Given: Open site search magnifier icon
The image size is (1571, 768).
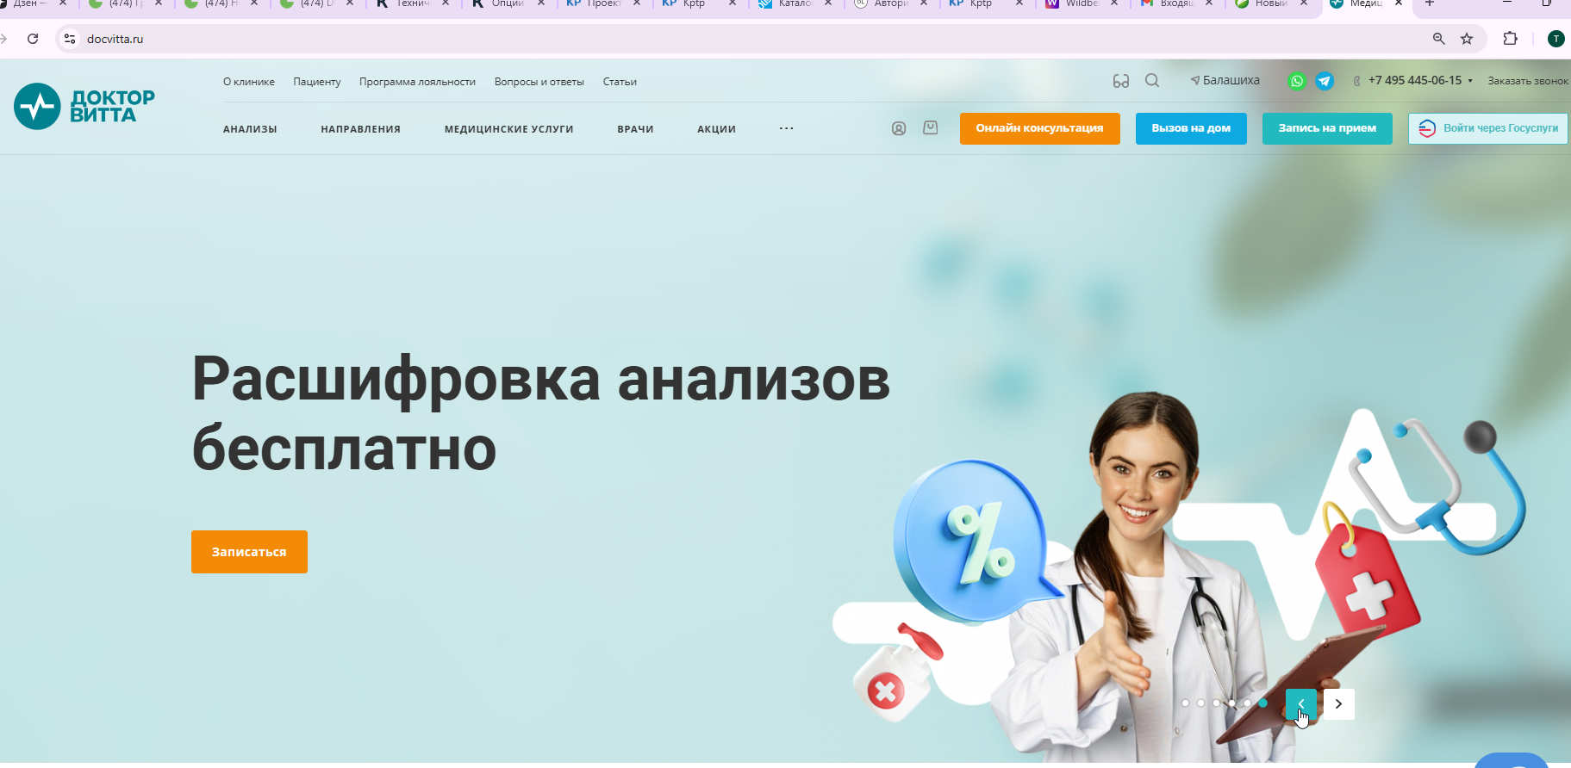Looking at the screenshot, I should 1152,81.
